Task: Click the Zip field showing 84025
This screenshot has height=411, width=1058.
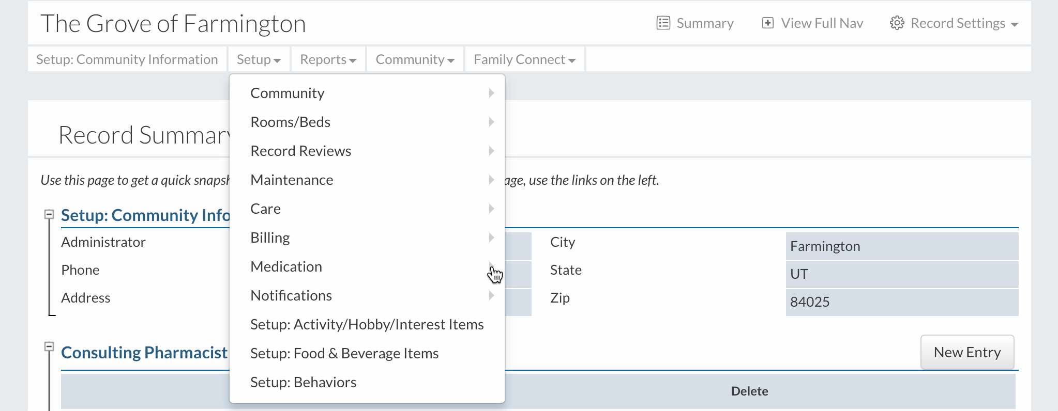Action: coord(902,302)
